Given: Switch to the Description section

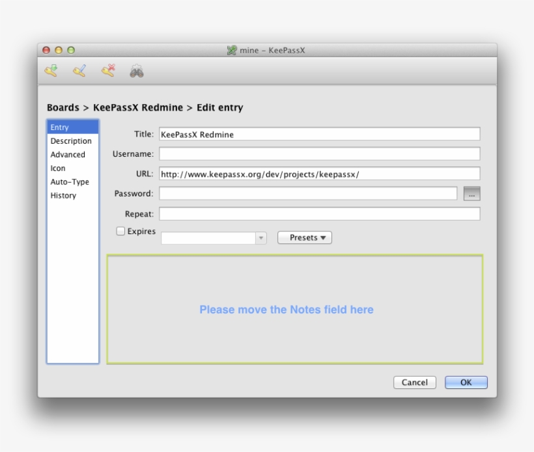Looking at the screenshot, I should pos(73,141).
